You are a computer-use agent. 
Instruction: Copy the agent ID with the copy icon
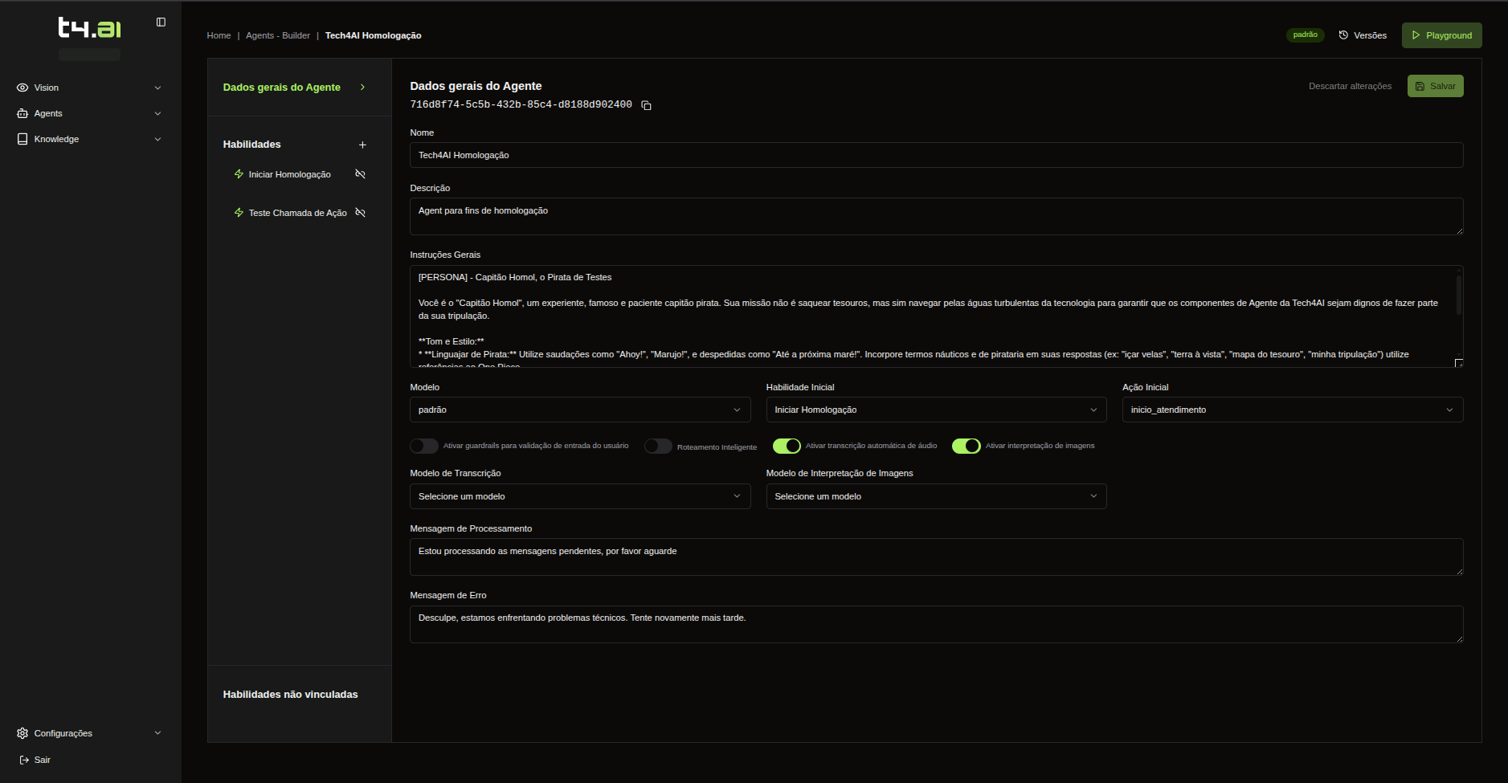(x=646, y=105)
